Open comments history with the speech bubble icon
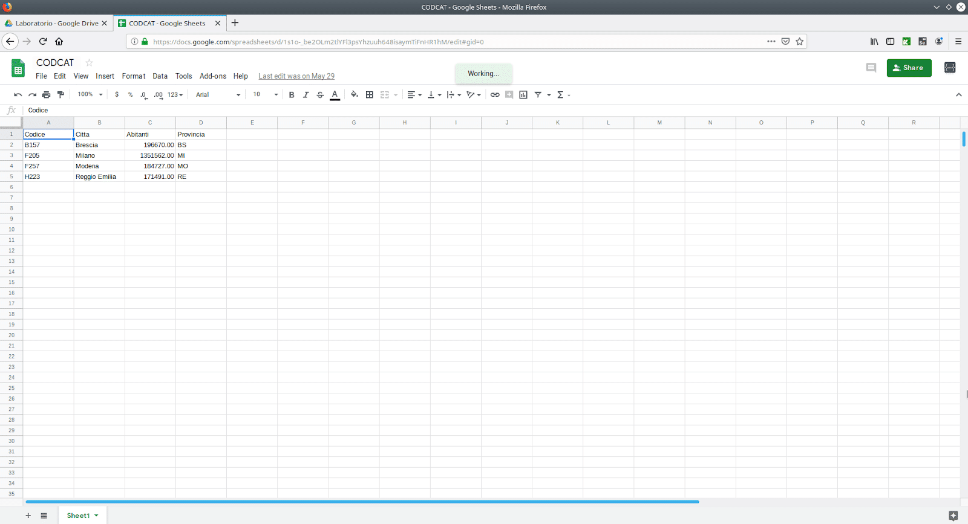Viewport: 968px width, 524px height. (871, 68)
